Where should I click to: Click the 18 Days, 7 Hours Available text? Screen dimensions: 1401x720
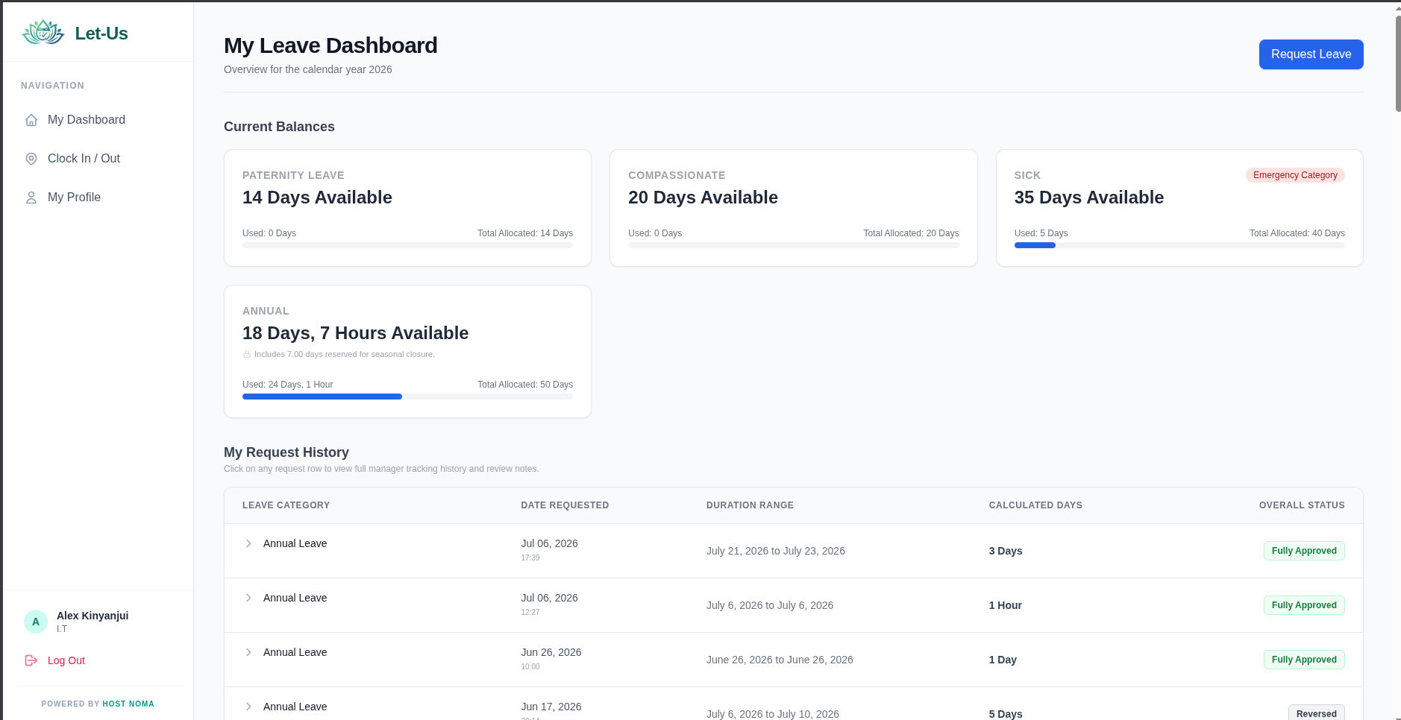click(x=355, y=333)
